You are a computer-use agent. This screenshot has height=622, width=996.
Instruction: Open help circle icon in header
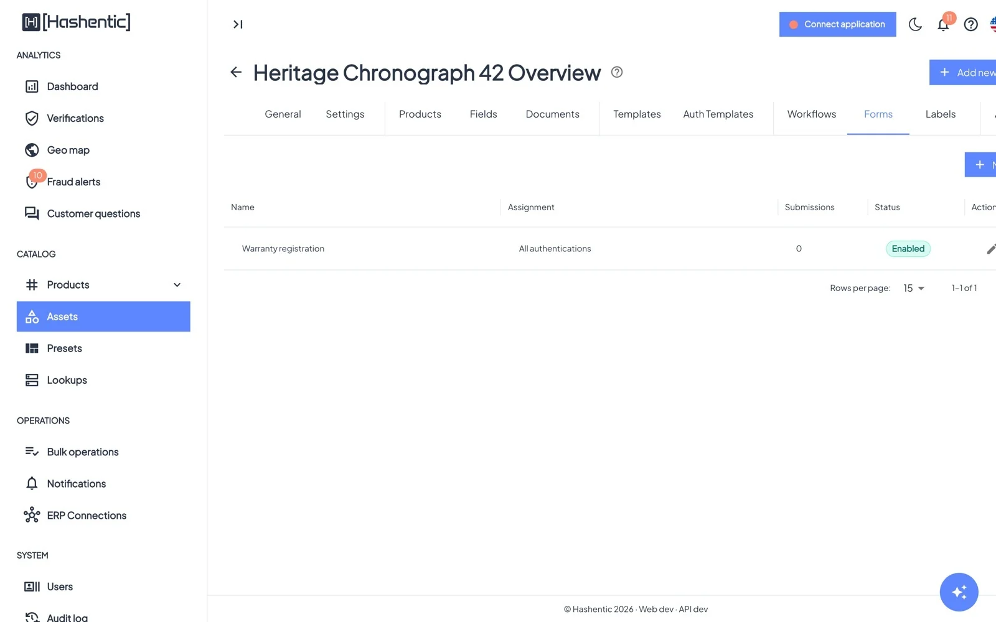tap(970, 24)
